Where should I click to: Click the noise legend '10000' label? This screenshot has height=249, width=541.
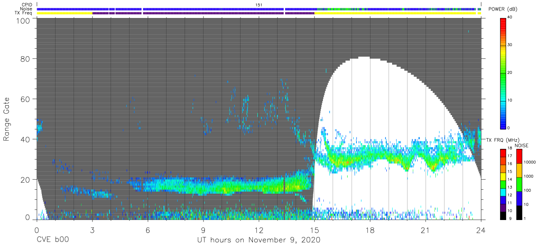(529, 162)
